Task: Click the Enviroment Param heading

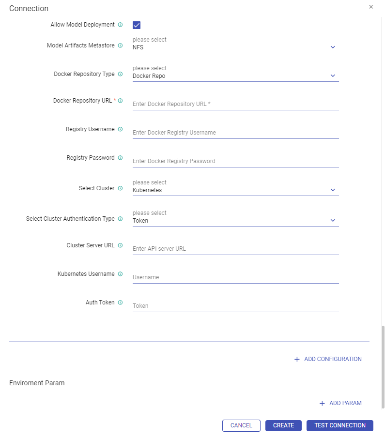Action: pyautogui.click(x=37, y=383)
